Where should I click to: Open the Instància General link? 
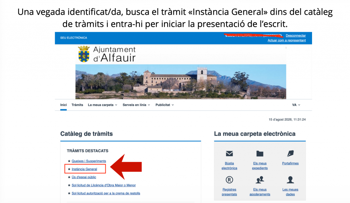click(84, 169)
